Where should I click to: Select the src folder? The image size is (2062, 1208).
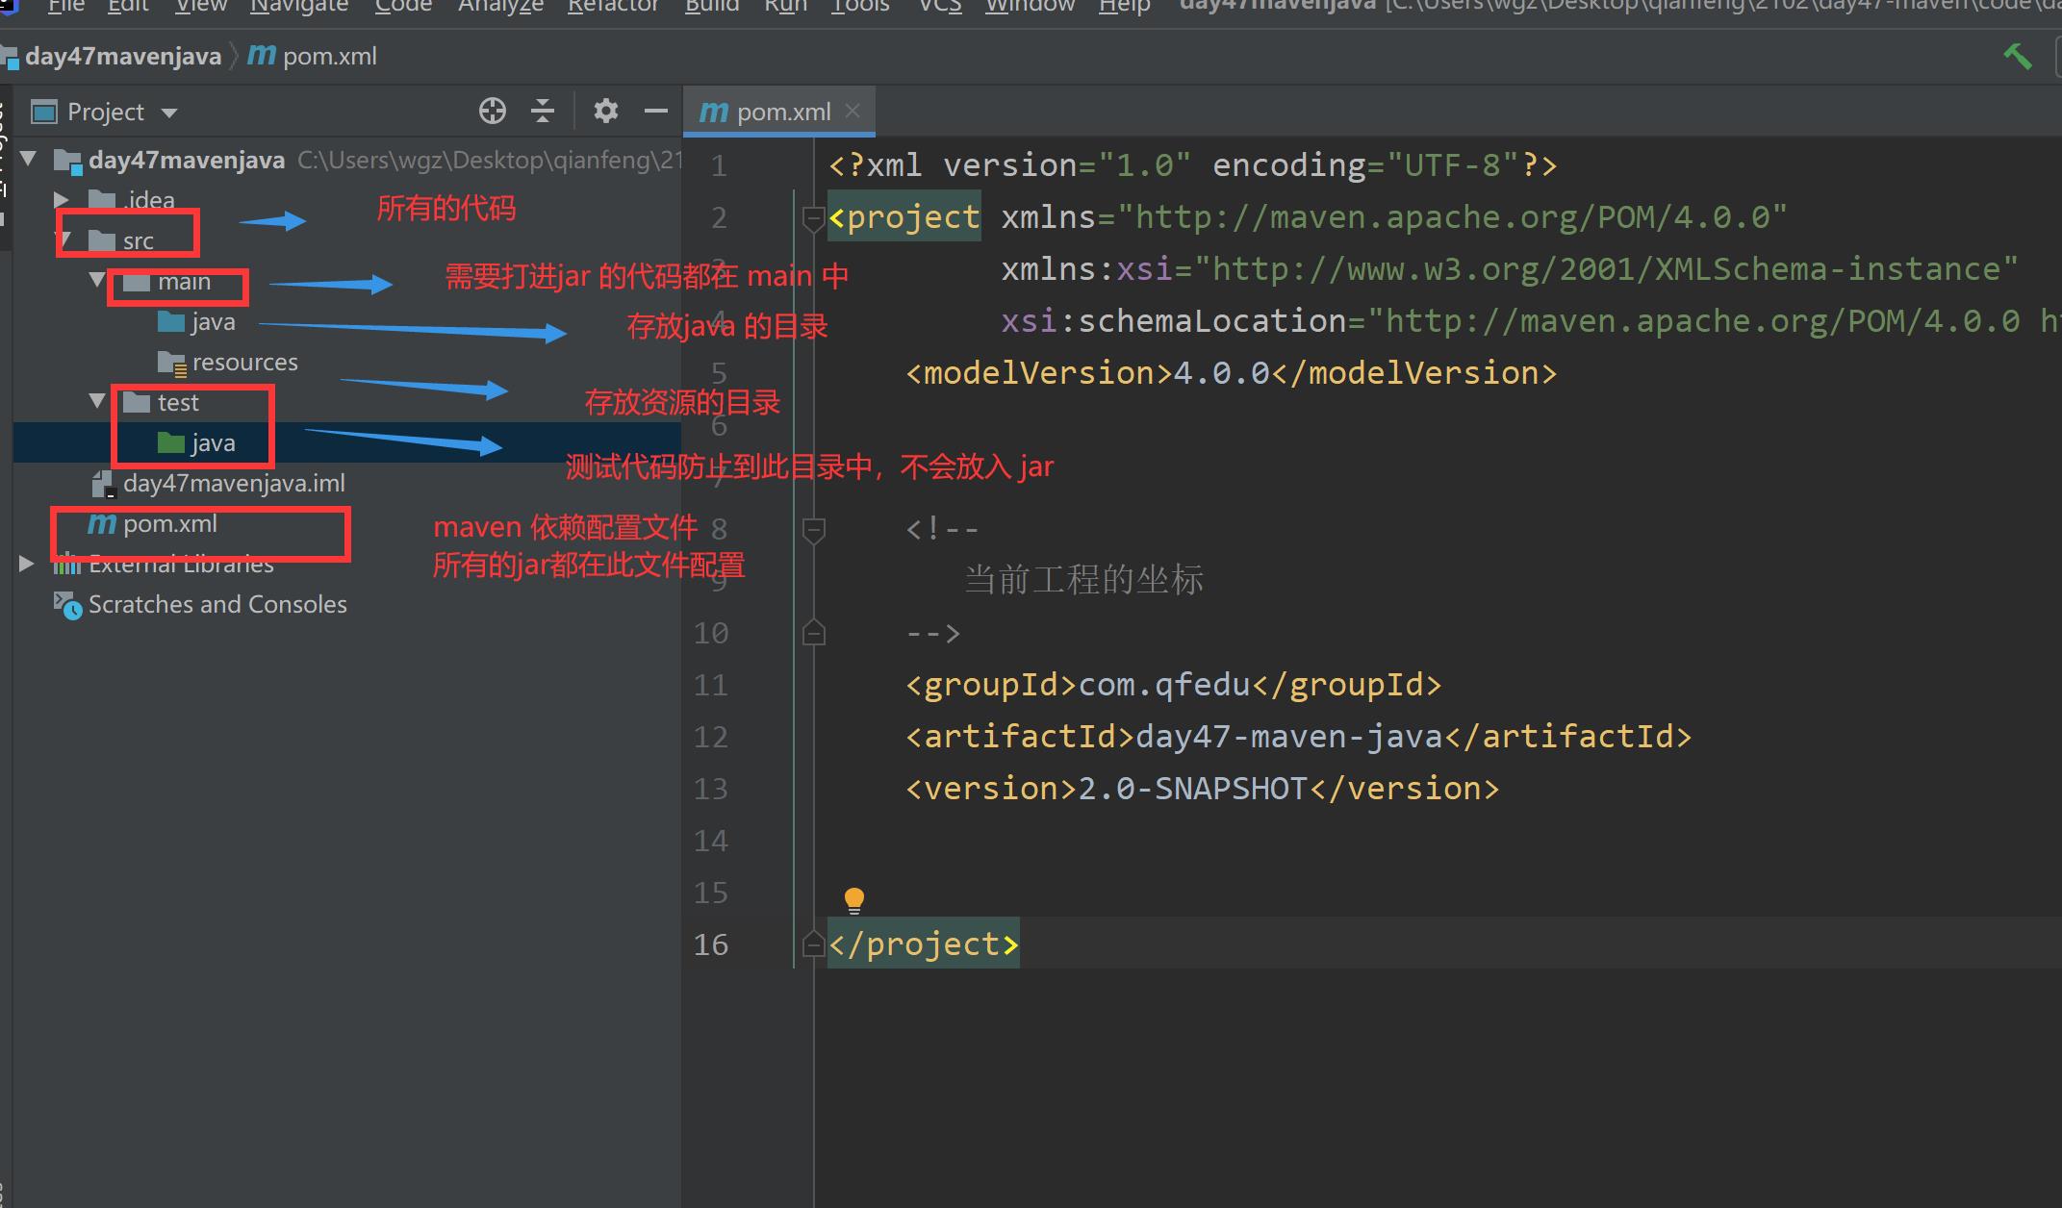[138, 241]
